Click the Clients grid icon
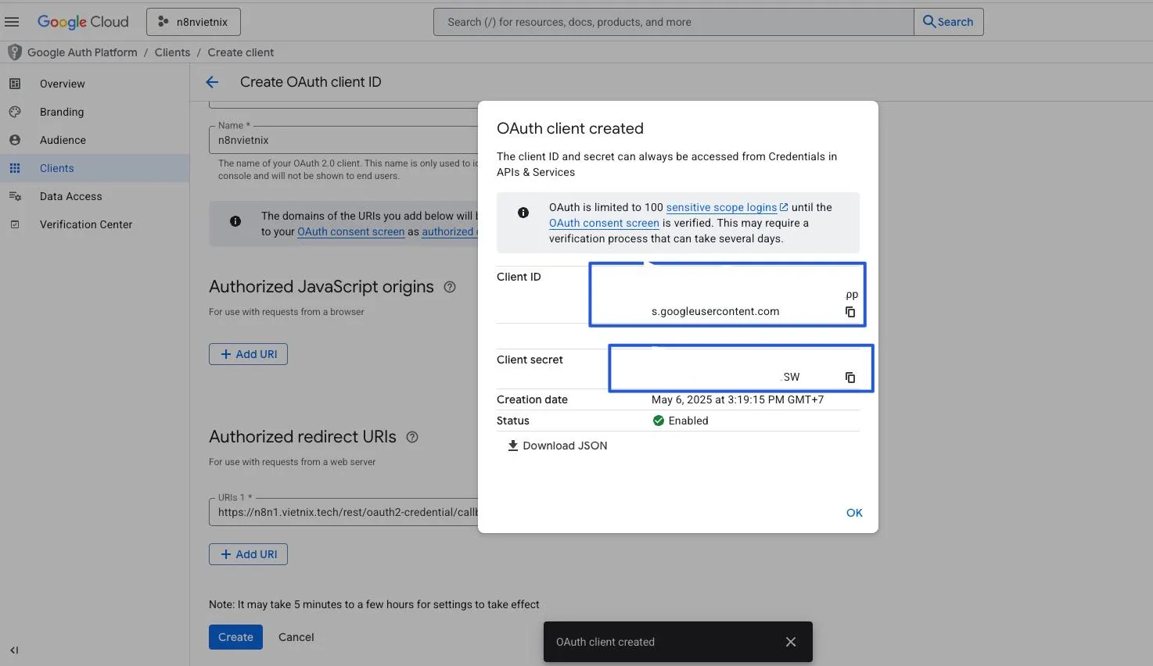This screenshot has height=666, width=1153. [15, 168]
